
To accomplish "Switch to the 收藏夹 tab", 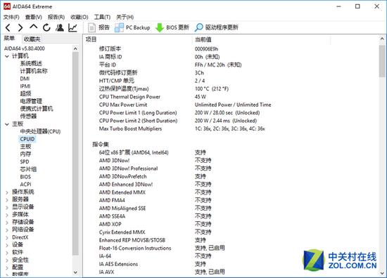I will (32, 39).
